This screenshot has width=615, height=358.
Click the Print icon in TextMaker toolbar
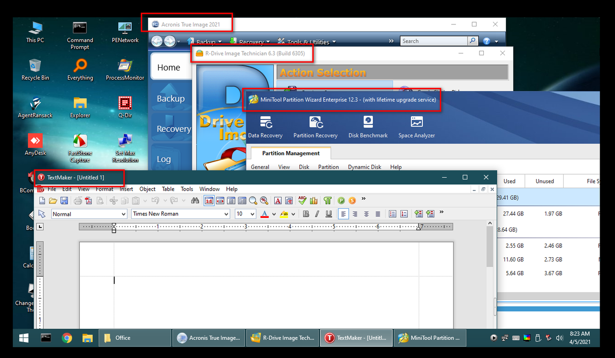[78, 201]
